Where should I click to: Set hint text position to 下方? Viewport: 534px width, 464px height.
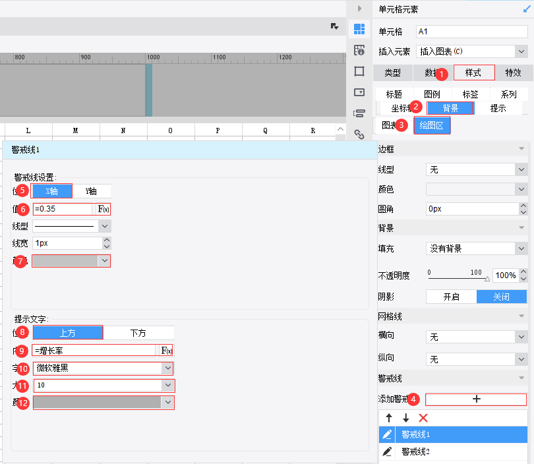[x=138, y=333]
